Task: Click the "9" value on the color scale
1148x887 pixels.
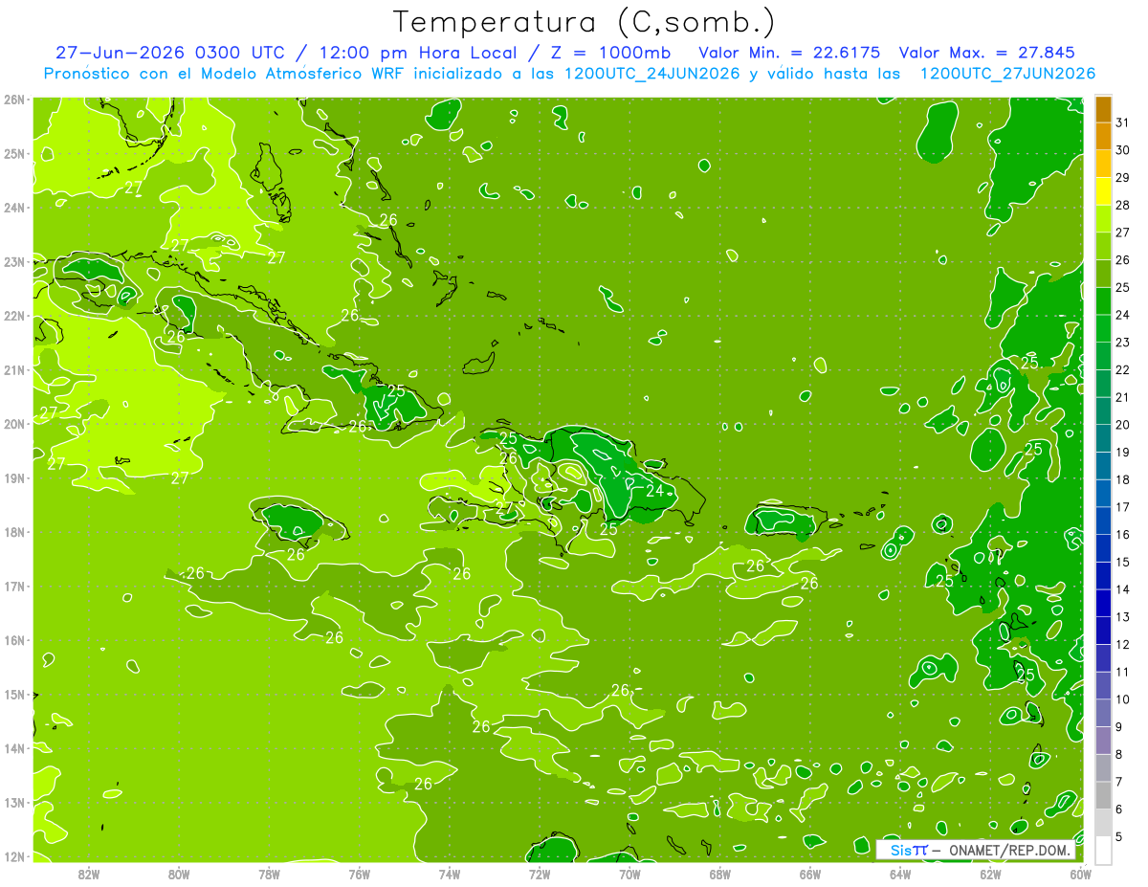Action: pyautogui.click(x=1119, y=727)
